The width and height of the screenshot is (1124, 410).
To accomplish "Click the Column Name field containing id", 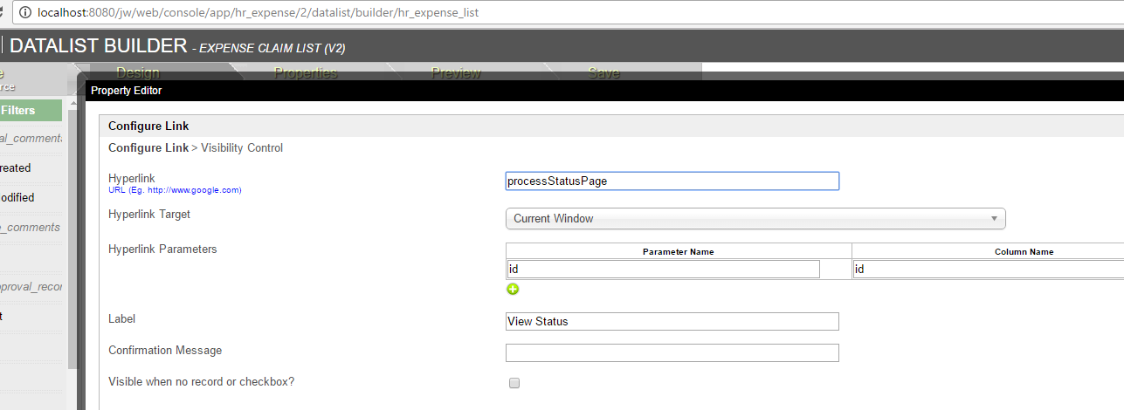I will tap(987, 270).
